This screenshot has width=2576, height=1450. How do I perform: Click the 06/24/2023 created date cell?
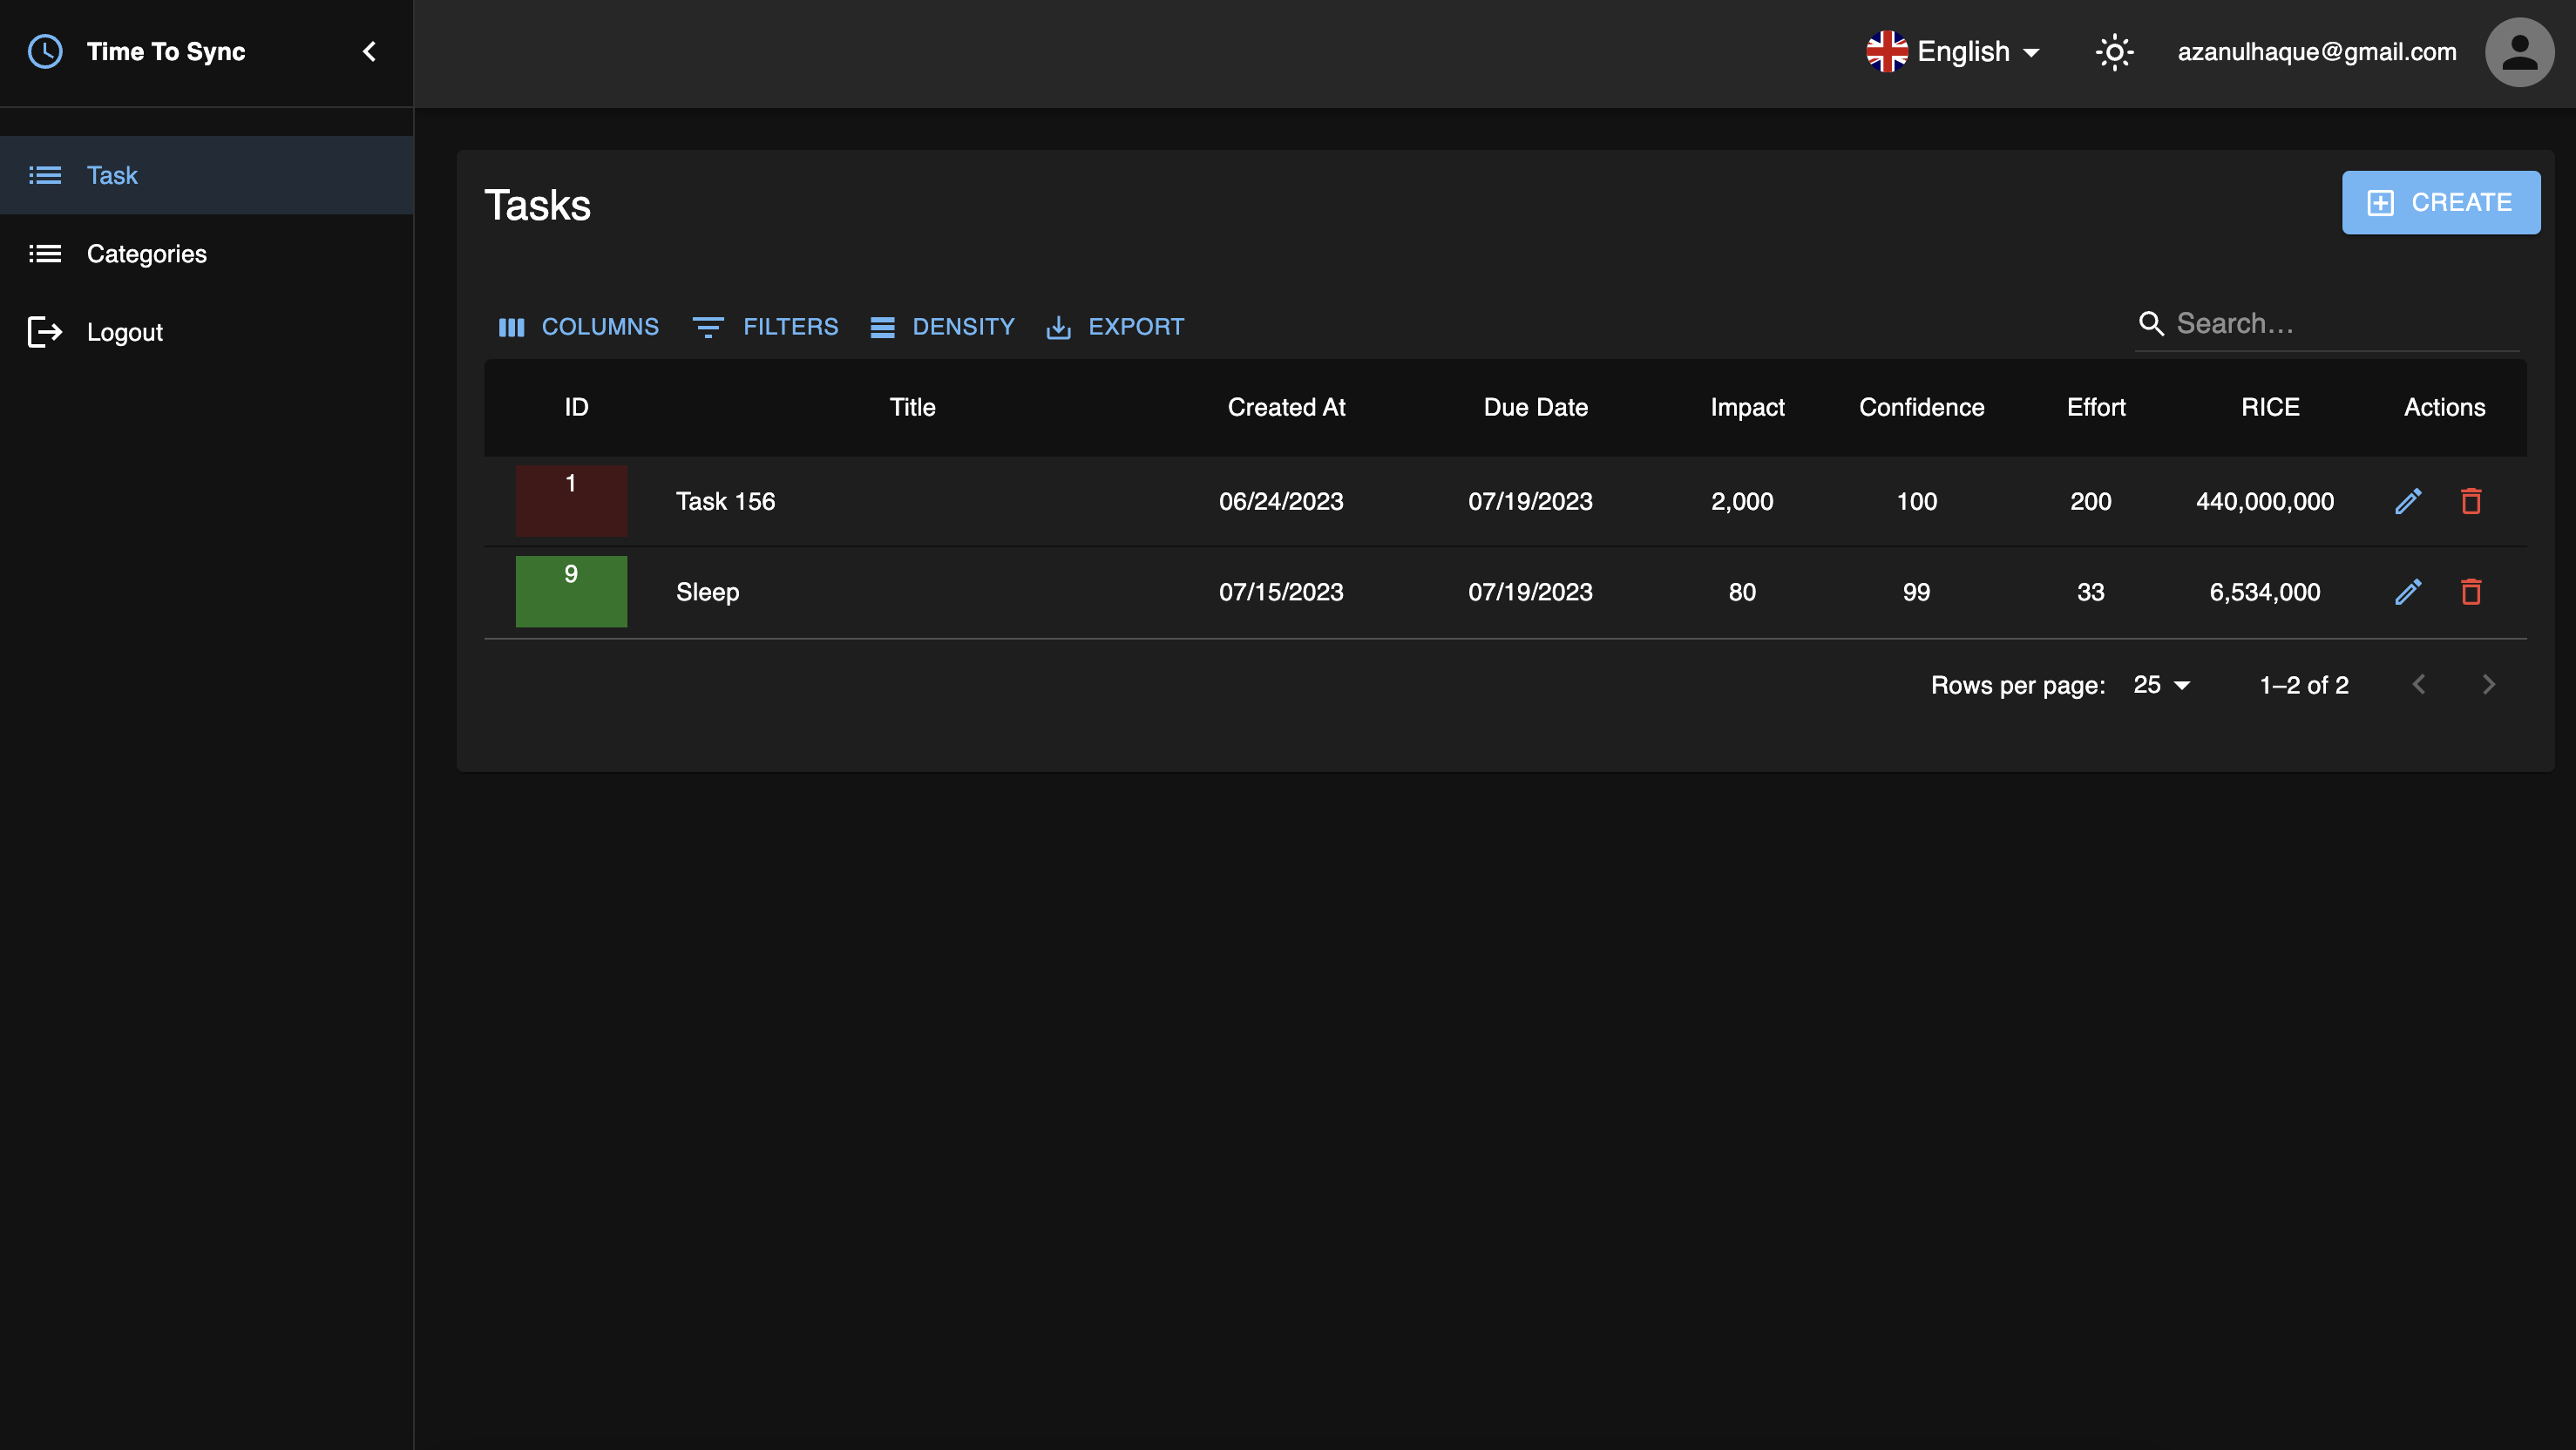tap(1281, 502)
